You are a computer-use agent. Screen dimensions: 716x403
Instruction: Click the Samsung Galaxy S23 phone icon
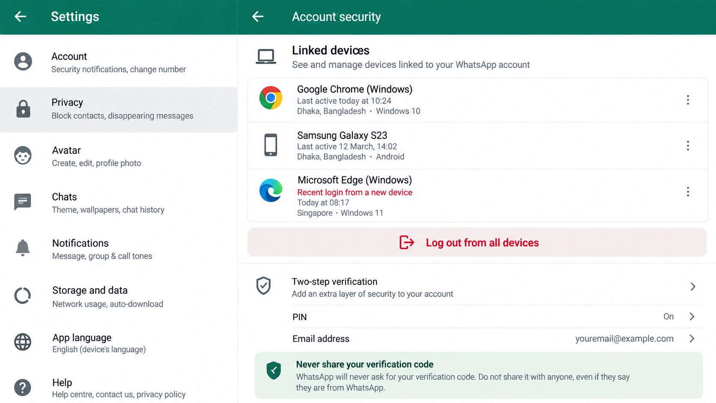271,145
